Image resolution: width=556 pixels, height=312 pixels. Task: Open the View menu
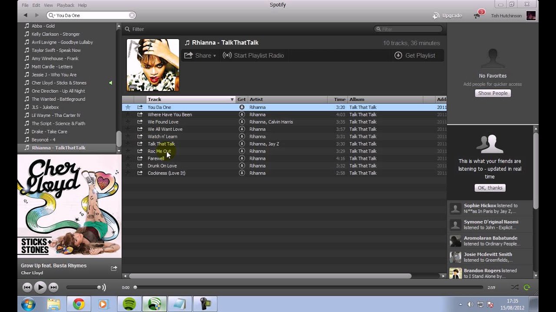(48, 5)
